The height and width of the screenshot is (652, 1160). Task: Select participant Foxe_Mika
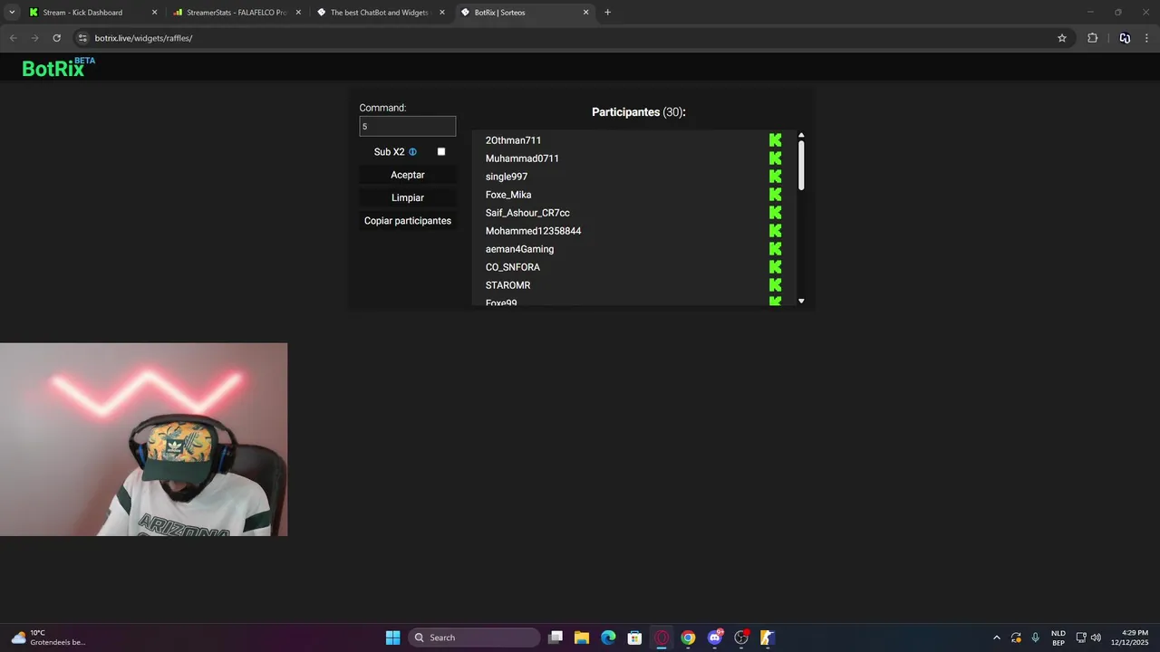pos(508,195)
